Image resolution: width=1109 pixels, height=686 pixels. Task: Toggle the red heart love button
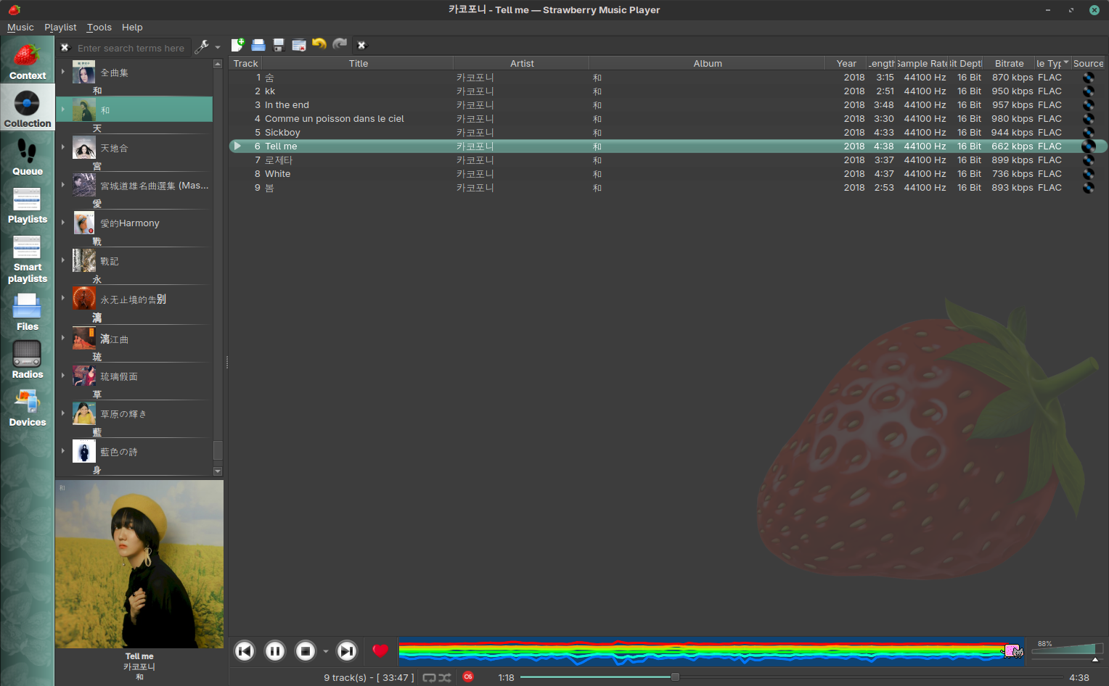coord(380,651)
